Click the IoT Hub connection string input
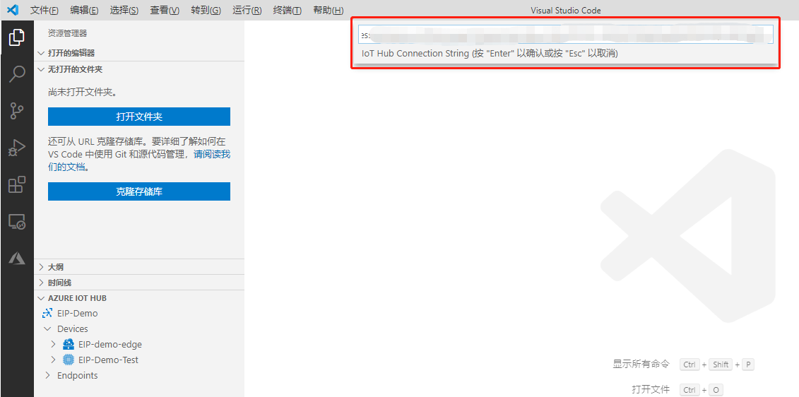This screenshot has width=799, height=397. click(566, 35)
